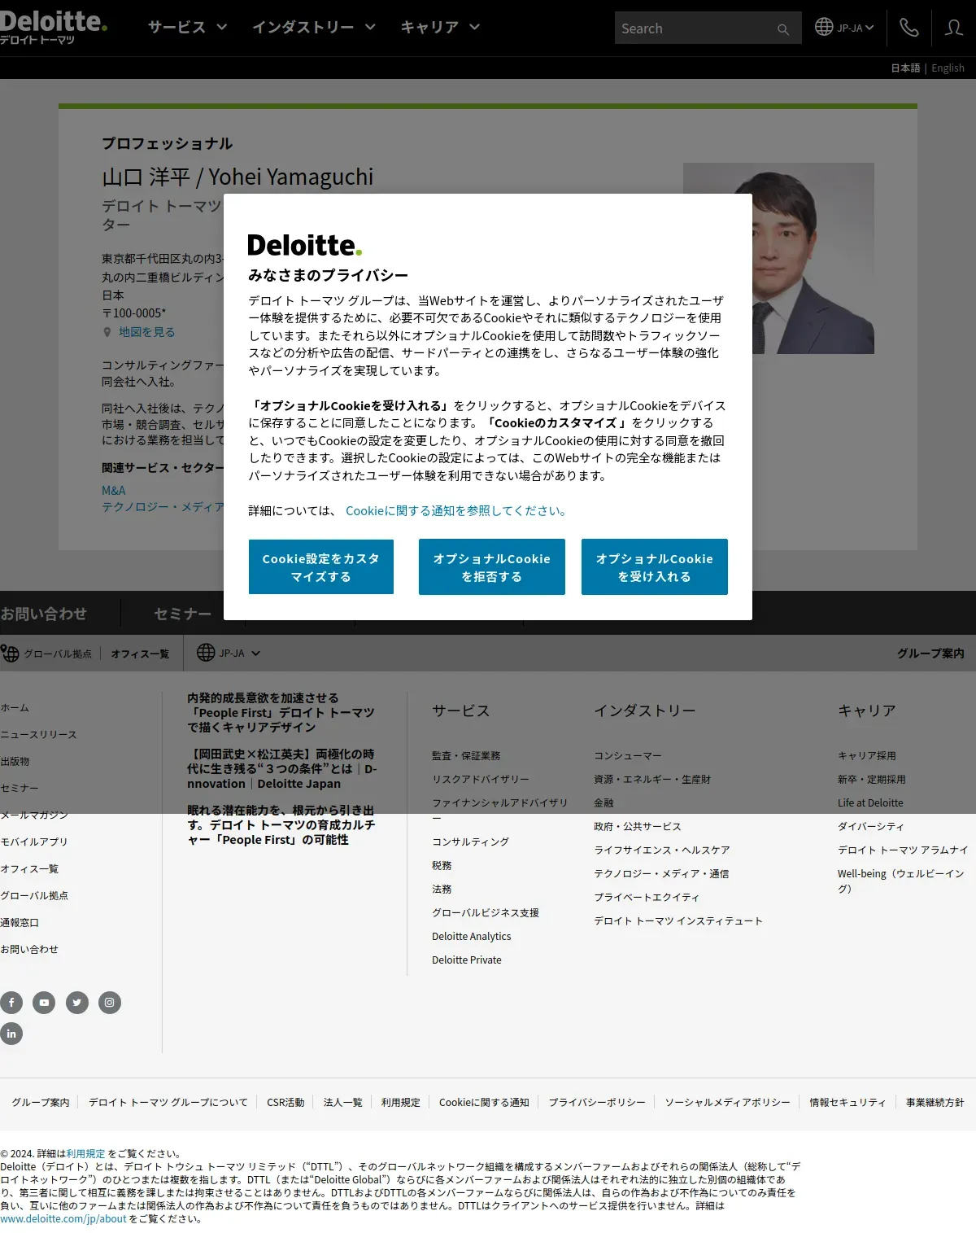Viewport: 976px width, 1233px height.
Task: Open リスクアドバイザリー service link
Action: pyautogui.click(x=481, y=779)
